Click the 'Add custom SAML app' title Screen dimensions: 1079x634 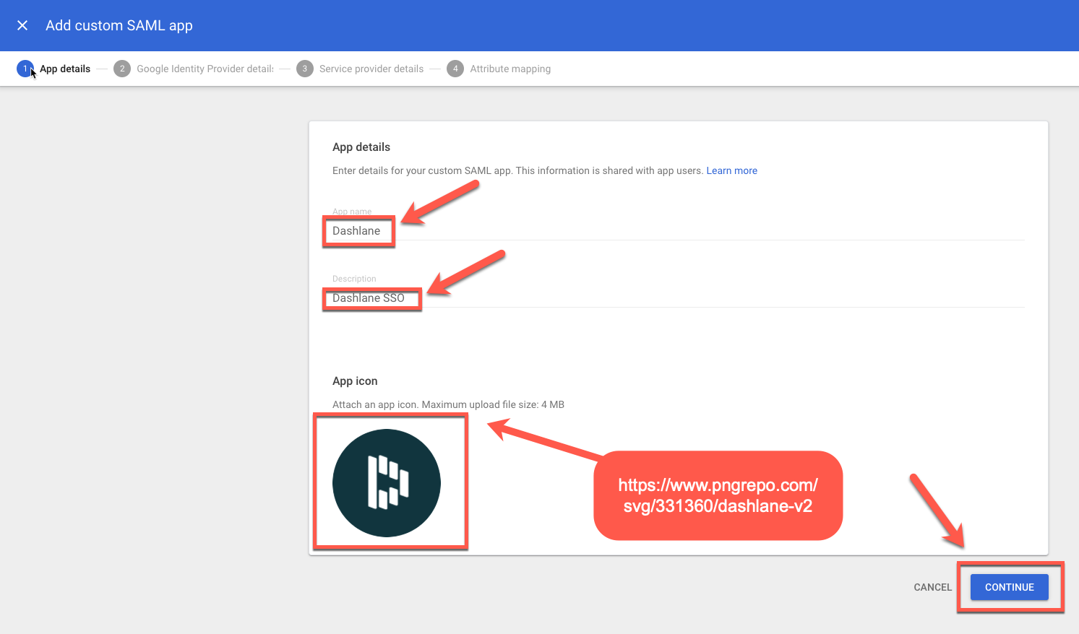point(119,25)
